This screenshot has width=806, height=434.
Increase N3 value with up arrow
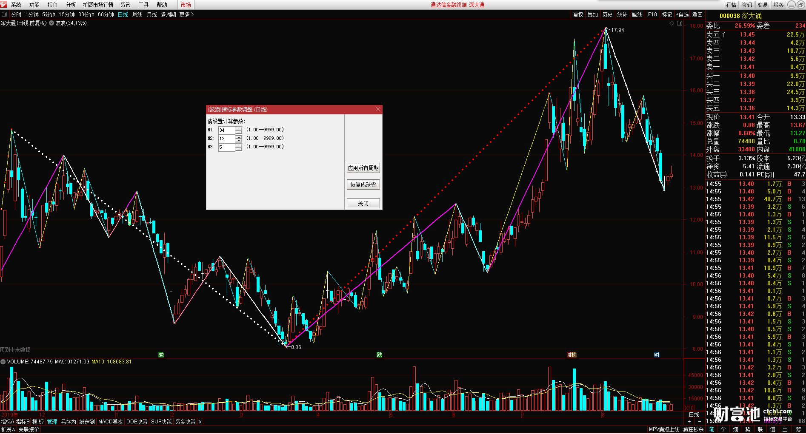[239, 145]
